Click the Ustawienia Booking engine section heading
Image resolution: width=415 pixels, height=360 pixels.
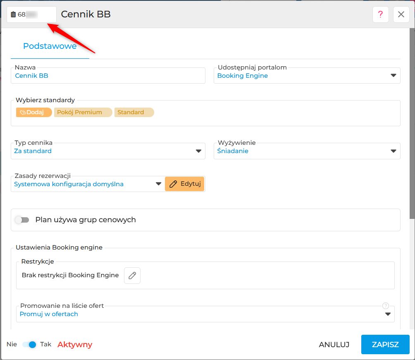pos(59,247)
